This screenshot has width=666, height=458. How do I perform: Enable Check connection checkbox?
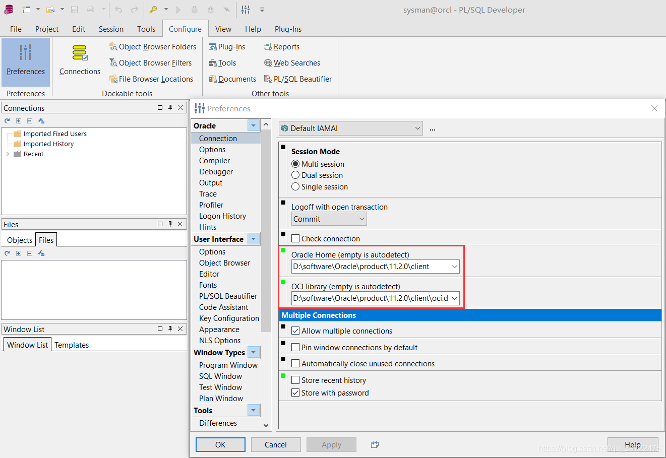pos(296,238)
